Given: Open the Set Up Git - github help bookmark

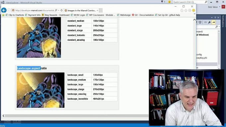Looking at the screenshot, I should [x=168, y=15].
